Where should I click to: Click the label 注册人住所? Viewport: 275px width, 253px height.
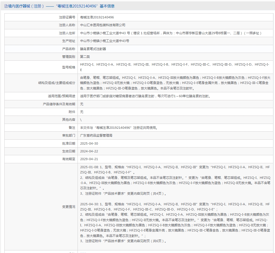[x=67, y=33]
